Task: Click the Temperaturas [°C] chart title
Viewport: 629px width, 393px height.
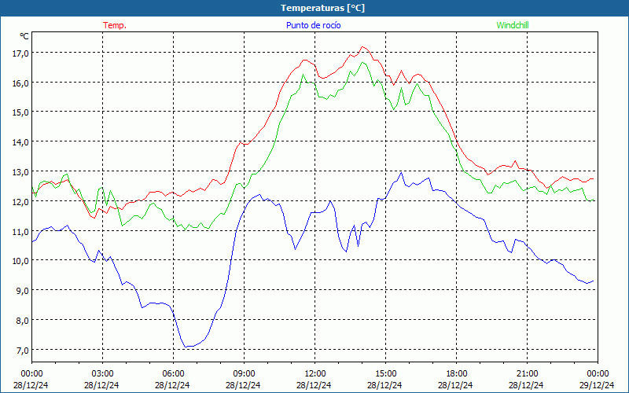Action: point(323,8)
